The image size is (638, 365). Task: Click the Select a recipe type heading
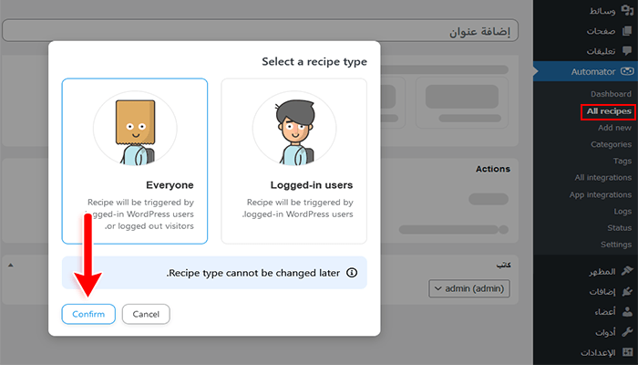314,62
